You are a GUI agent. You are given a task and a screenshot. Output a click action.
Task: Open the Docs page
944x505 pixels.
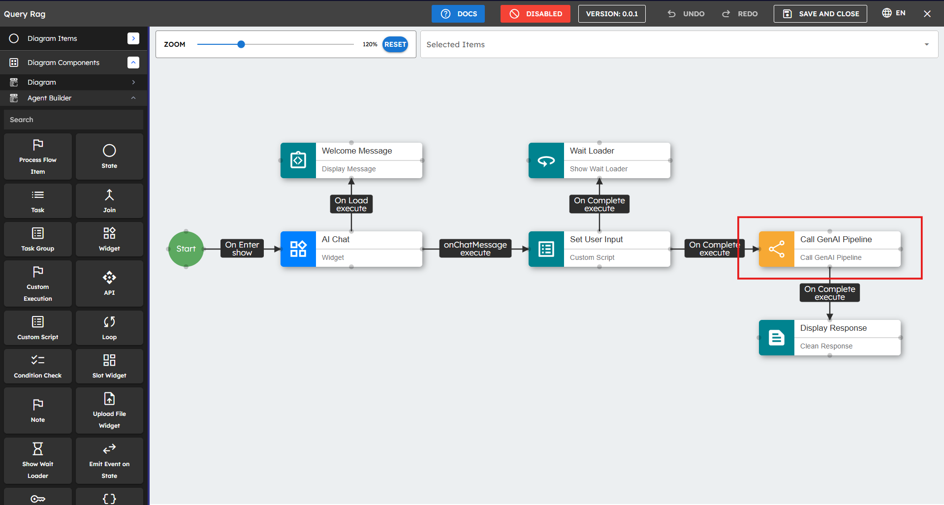pos(458,14)
